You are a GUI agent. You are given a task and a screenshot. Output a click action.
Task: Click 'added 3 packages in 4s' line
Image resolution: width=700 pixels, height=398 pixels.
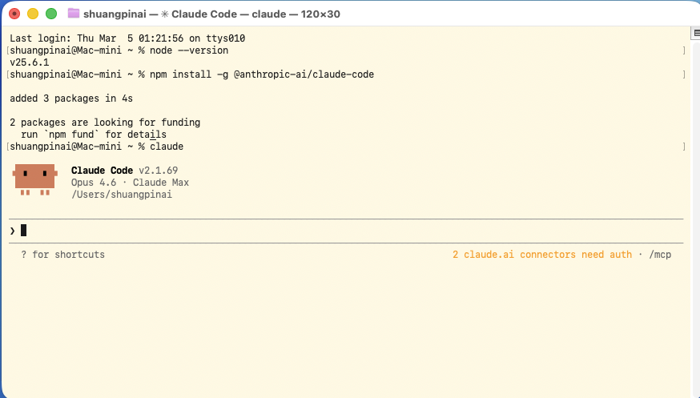pyautogui.click(x=71, y=98)
